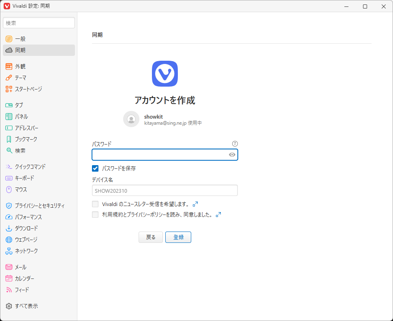
Task: Click the kitayama@sing.ne.jp email text
Action: (x=165, y=123)
